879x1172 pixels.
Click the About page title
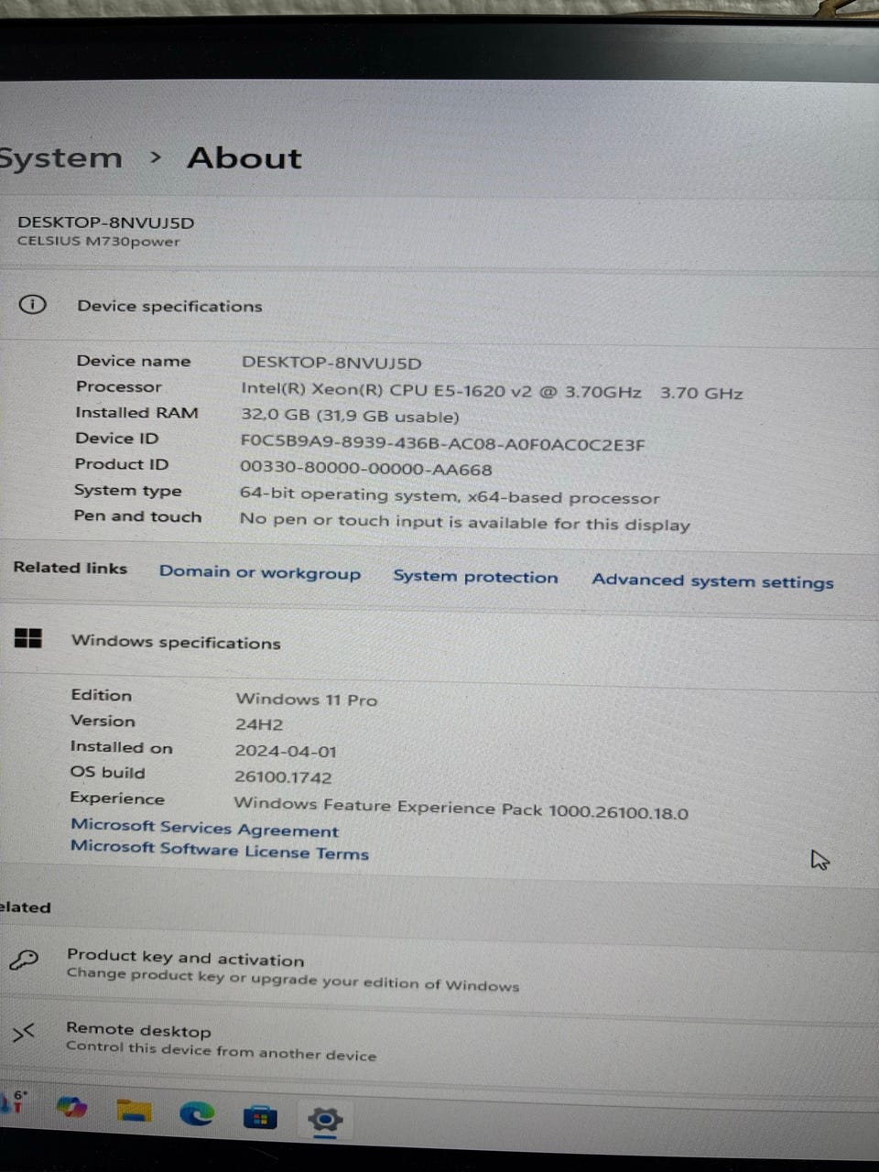click(x=244, y=157)
